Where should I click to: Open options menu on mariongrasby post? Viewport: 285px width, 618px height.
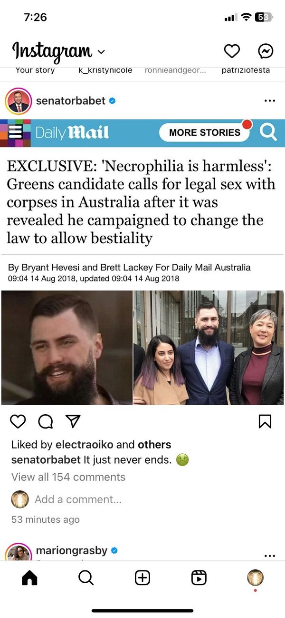point(269,556)
